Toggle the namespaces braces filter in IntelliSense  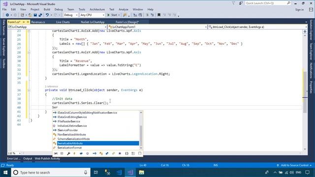point(127,153)
